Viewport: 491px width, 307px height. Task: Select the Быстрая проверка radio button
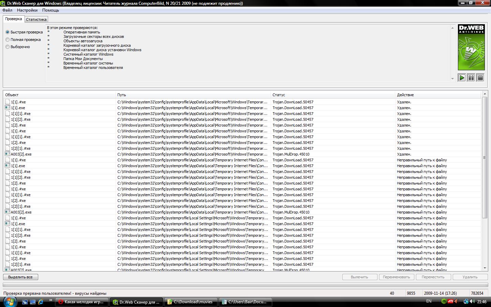[x=8, y=32]
